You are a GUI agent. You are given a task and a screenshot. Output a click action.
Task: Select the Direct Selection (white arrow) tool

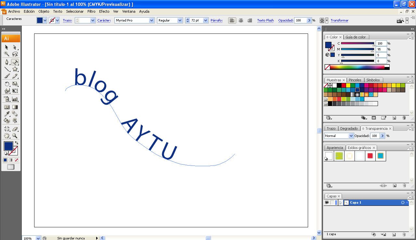pyautogui.click(x=15, y=47)
